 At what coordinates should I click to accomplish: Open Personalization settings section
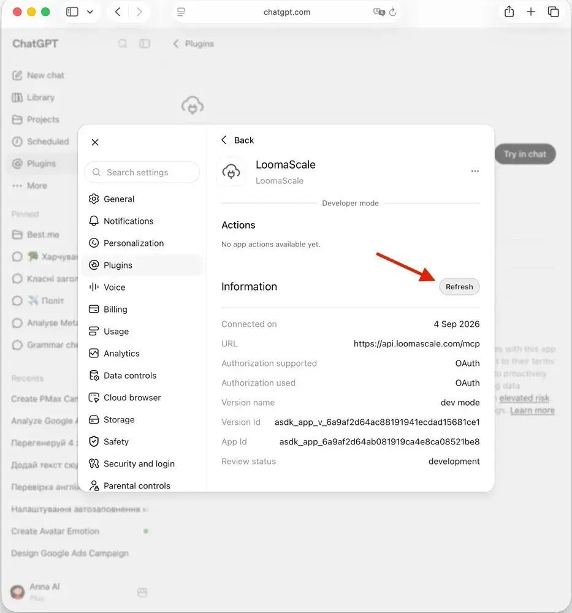point(143,243)
